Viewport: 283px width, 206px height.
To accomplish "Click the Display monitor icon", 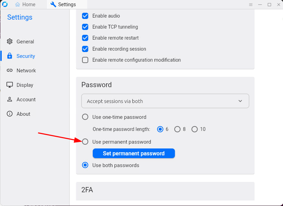I will [x=10, y=85].
